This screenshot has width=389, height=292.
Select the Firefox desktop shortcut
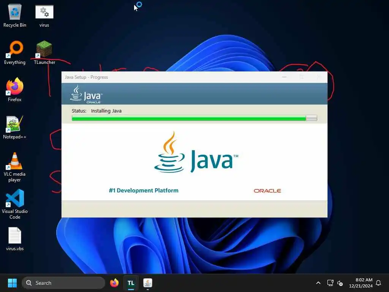[15, 90]
